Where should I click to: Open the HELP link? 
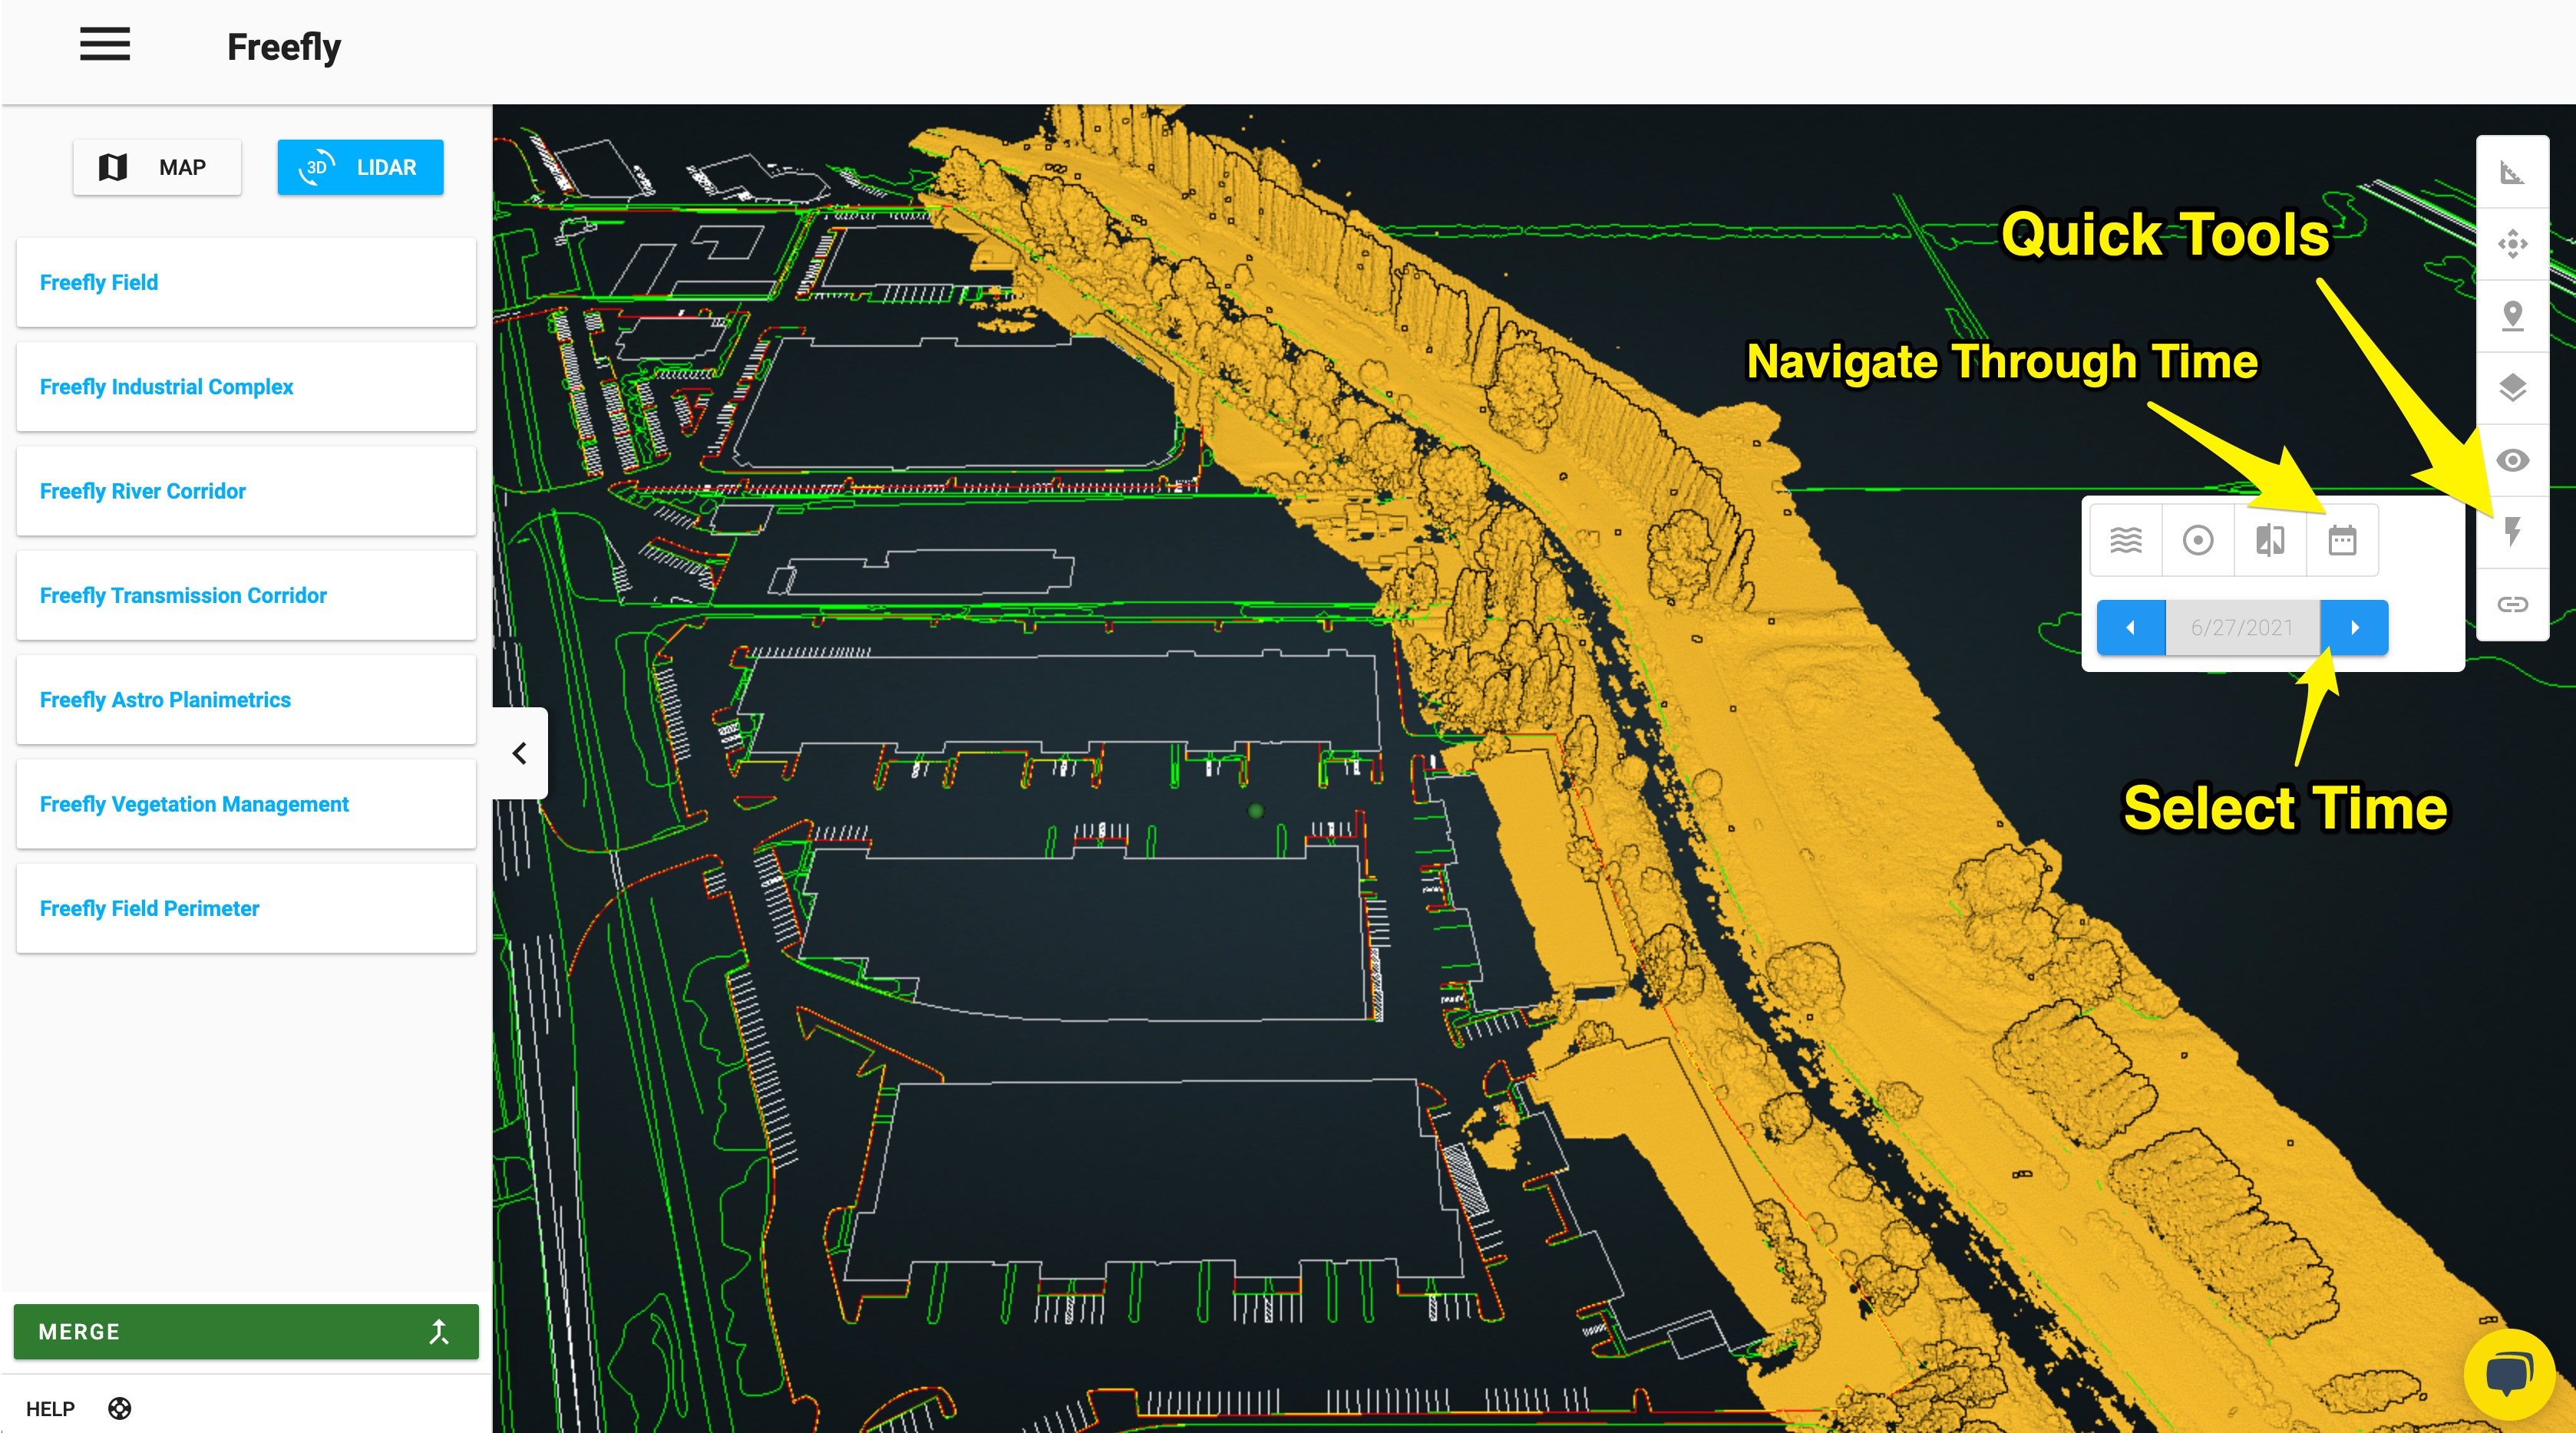(x=50, y=1408)
